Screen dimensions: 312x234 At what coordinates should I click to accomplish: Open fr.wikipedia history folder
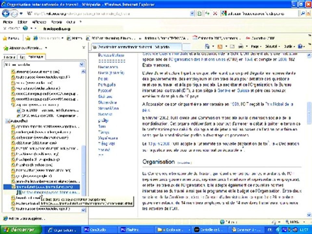[x=35, y=159]
